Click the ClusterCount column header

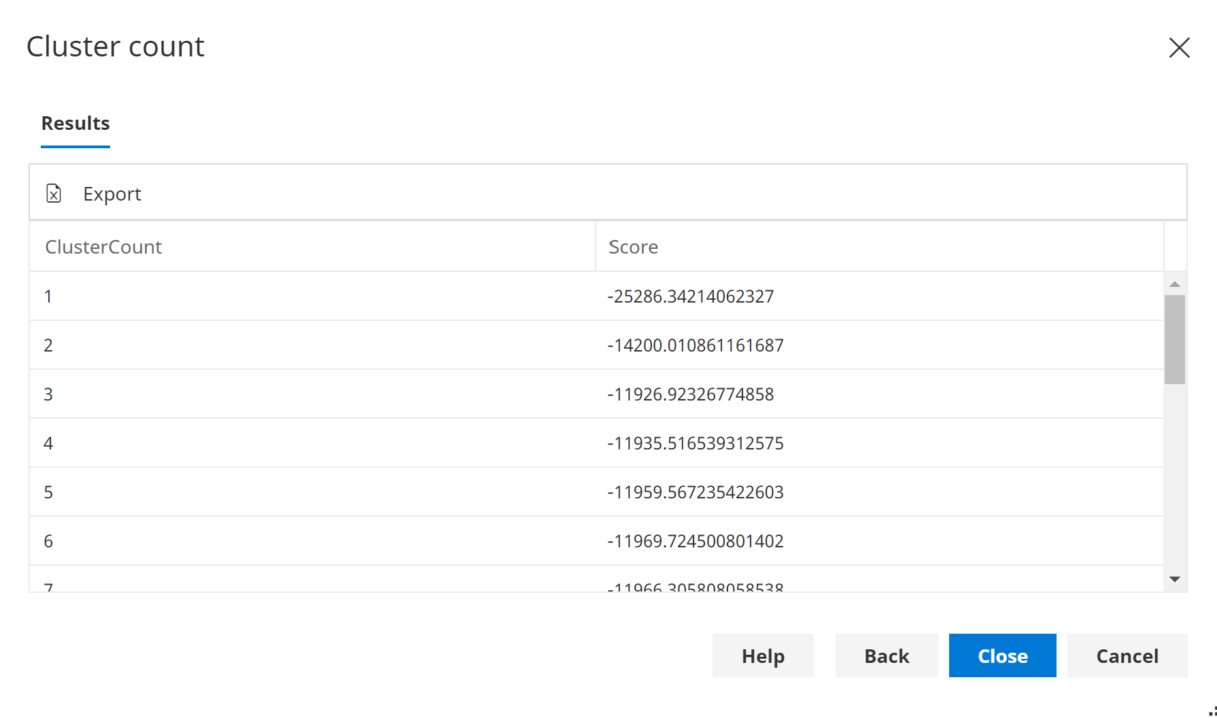pos(103,246)
